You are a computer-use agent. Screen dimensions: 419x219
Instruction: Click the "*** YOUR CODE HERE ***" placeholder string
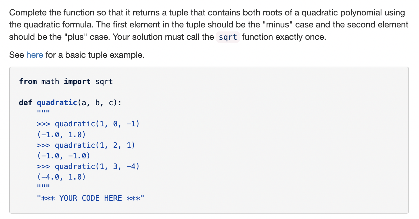pos(91,198)
